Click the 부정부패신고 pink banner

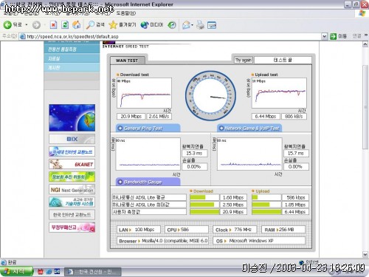click(72, 228)
